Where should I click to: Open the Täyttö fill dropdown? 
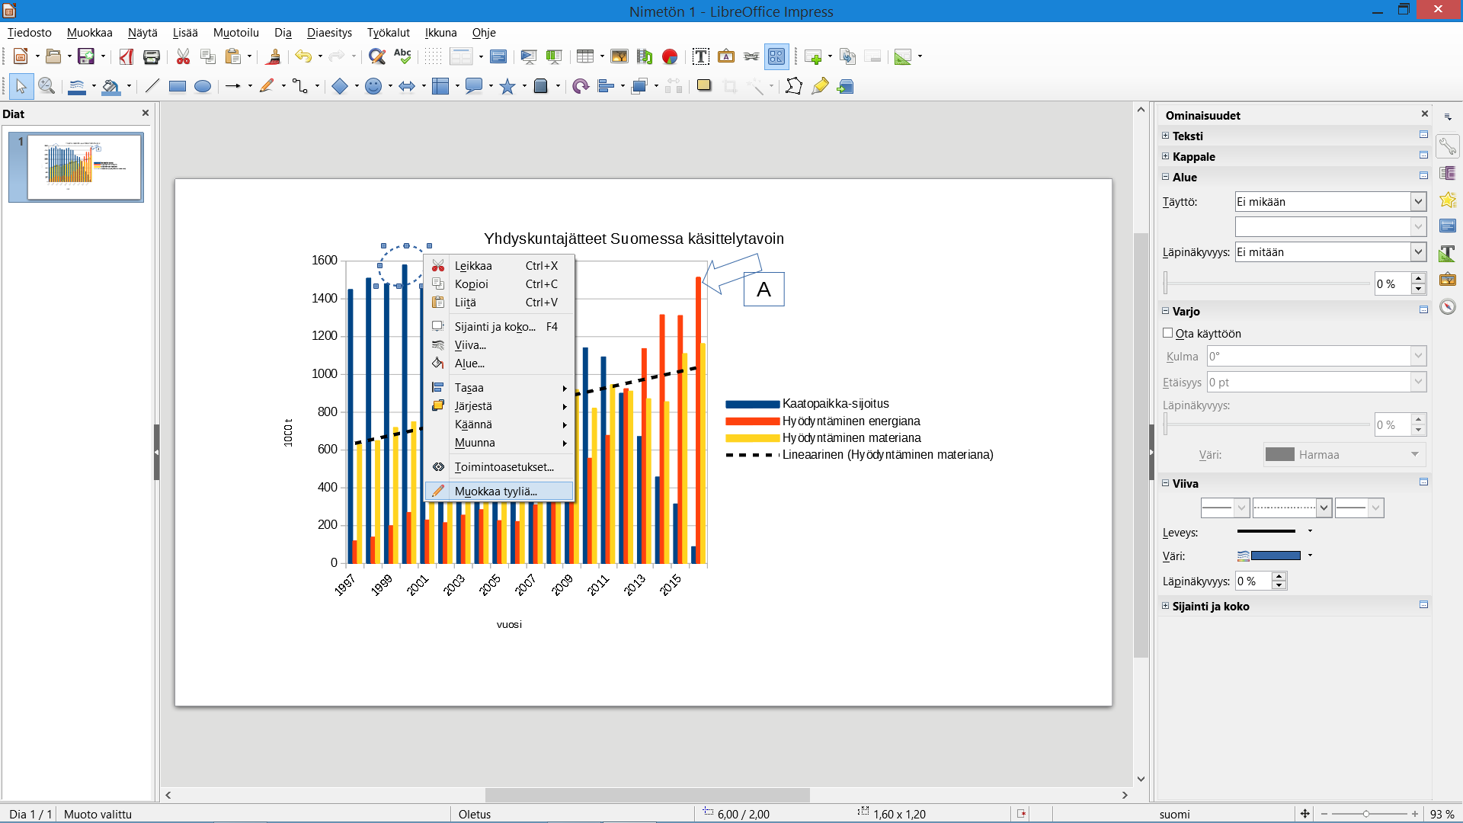[x=1418, y=202]
